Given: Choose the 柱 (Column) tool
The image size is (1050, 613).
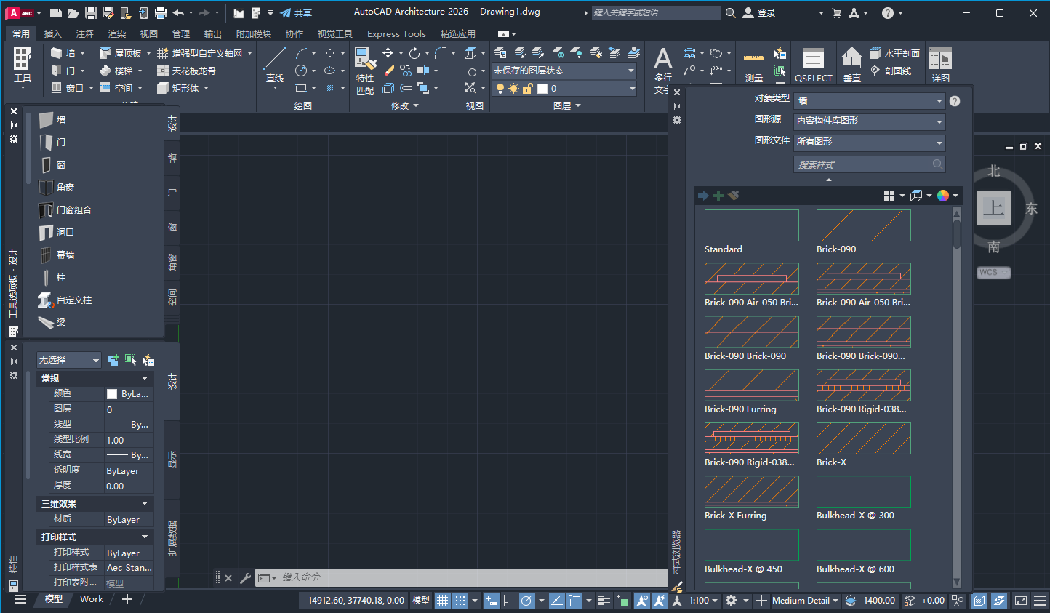Looking at the screenshot, I should point(62,277).
